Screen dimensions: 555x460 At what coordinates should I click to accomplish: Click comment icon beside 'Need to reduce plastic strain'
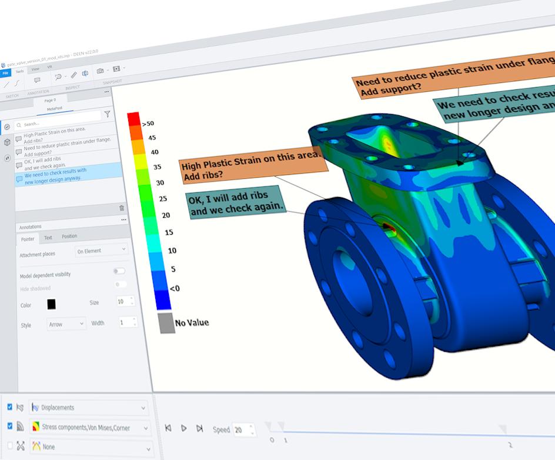tap(19, 152)
